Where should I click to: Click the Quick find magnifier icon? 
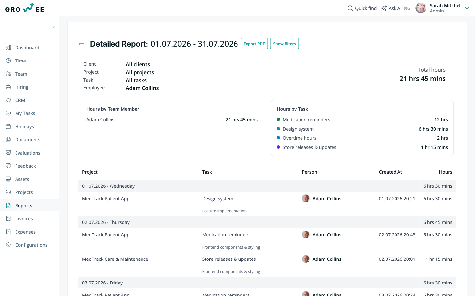pos(350,8)
